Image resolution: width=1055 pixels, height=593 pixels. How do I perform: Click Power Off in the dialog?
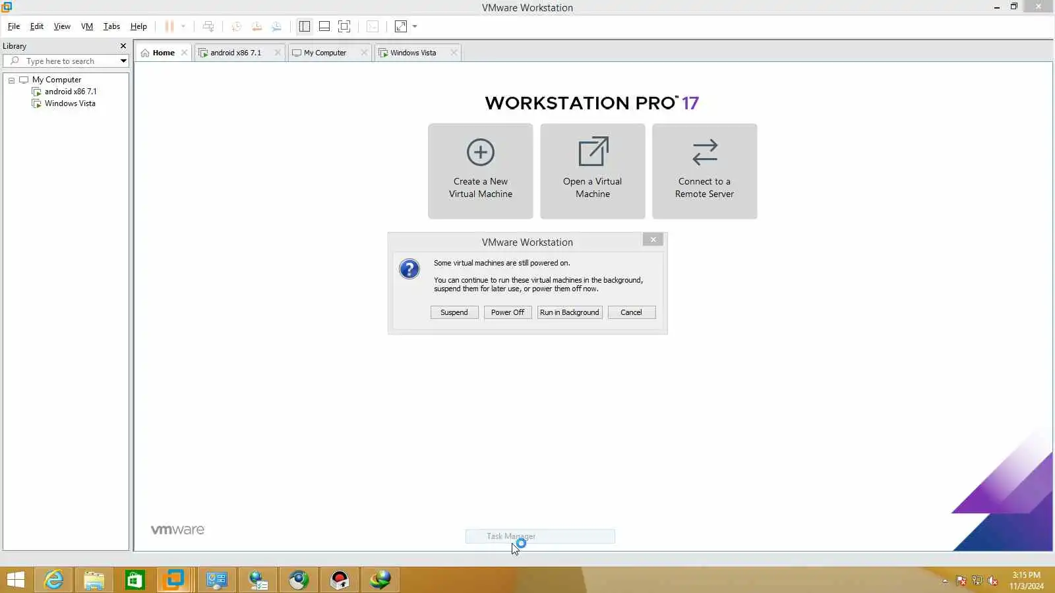[508, 312]
